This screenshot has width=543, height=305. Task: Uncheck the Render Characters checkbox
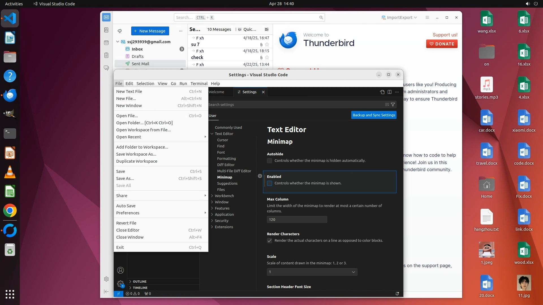tap(270, 241)
